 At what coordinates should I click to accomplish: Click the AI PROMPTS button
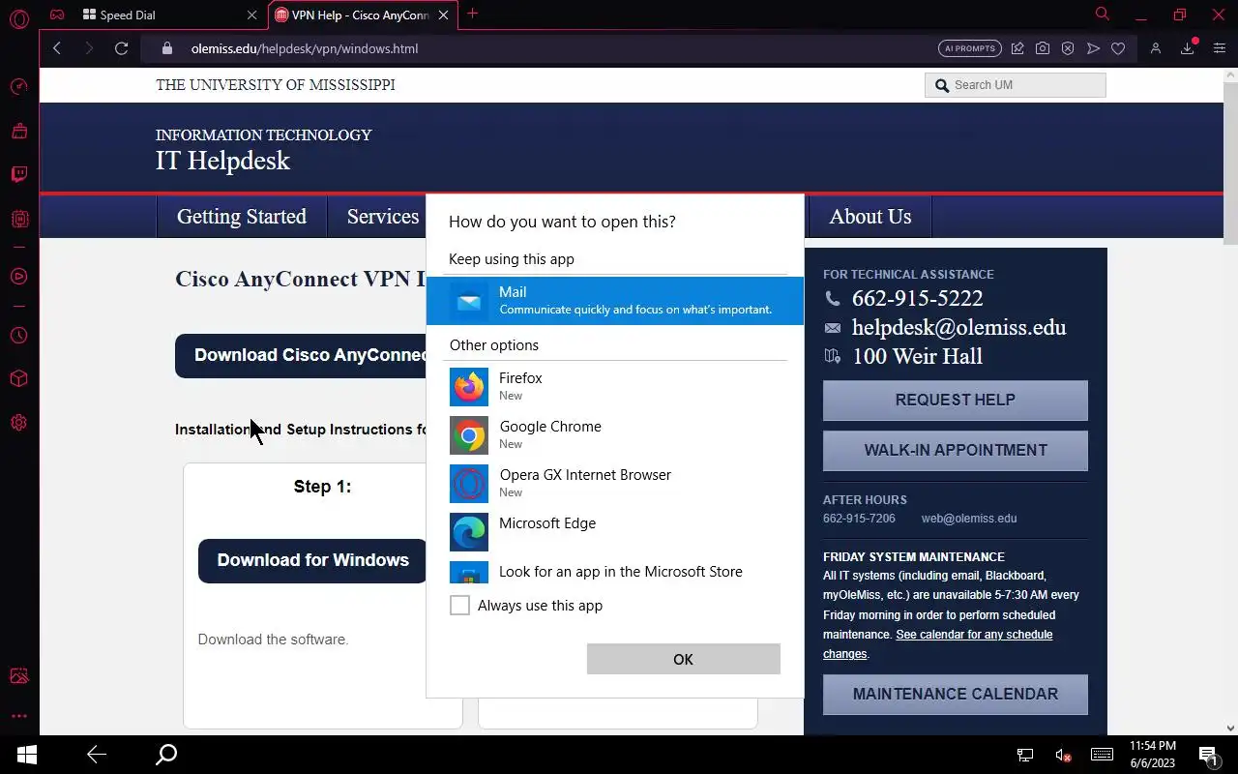(x=970, y=48)
